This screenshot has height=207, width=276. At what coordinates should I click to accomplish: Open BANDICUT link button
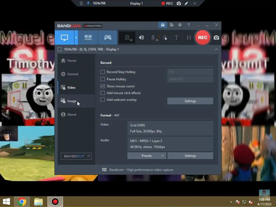(x=76, y=156)
